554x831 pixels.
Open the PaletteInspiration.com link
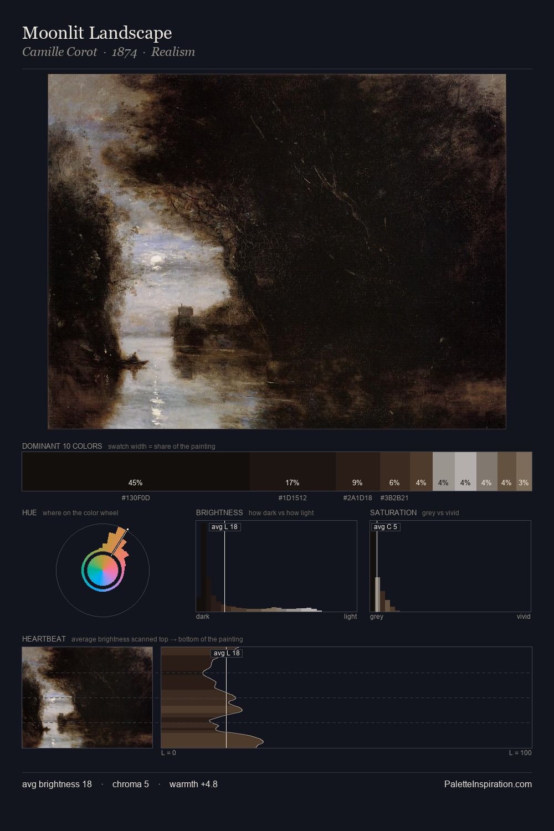[x=488, y=784]
